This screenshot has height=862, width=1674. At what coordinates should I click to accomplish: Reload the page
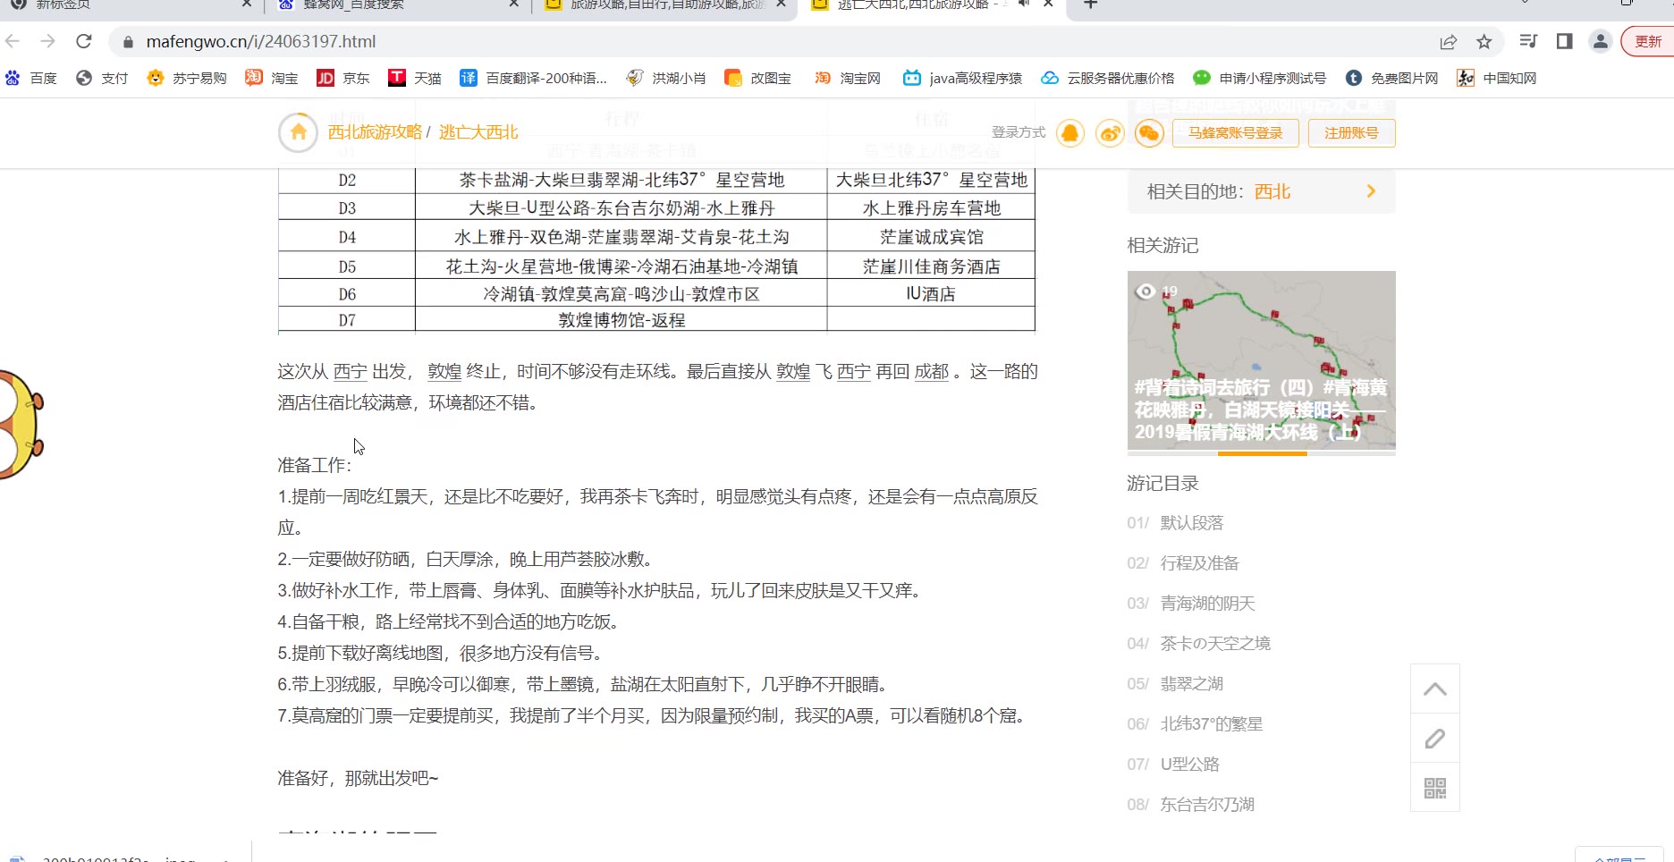[x=84, y=41]
